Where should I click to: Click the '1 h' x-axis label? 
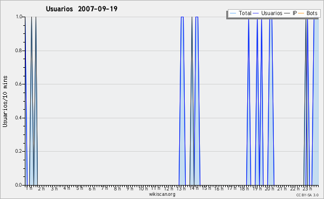(x=29, y=188)
